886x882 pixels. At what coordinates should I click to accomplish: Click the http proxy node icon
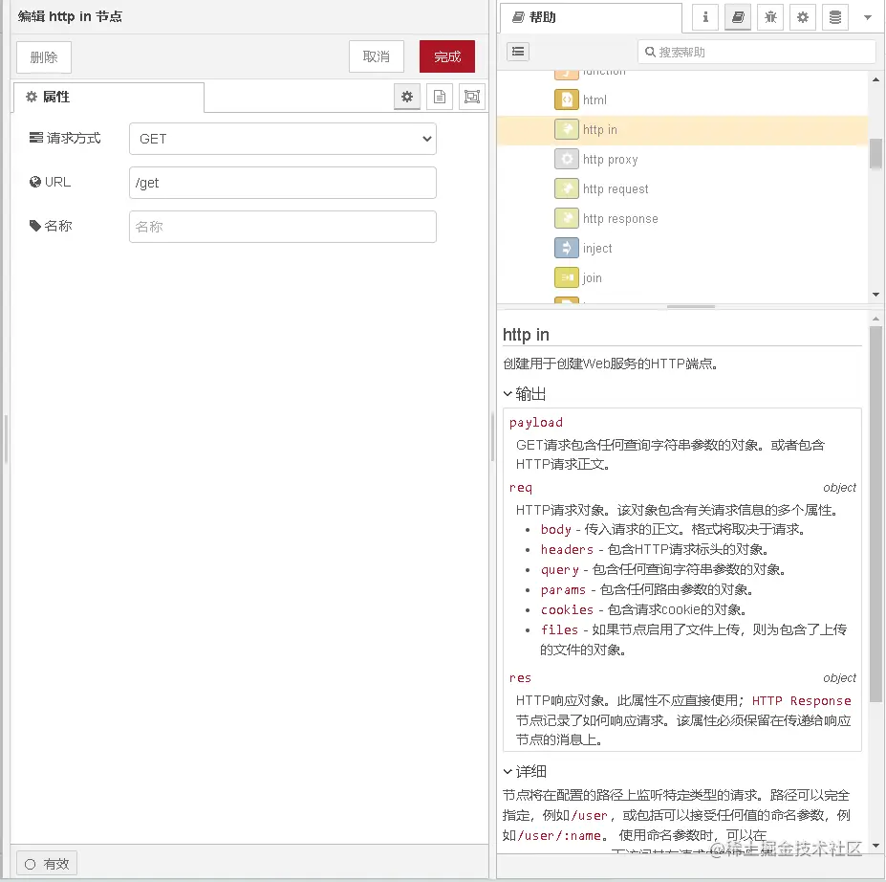[x=567, y=159]
